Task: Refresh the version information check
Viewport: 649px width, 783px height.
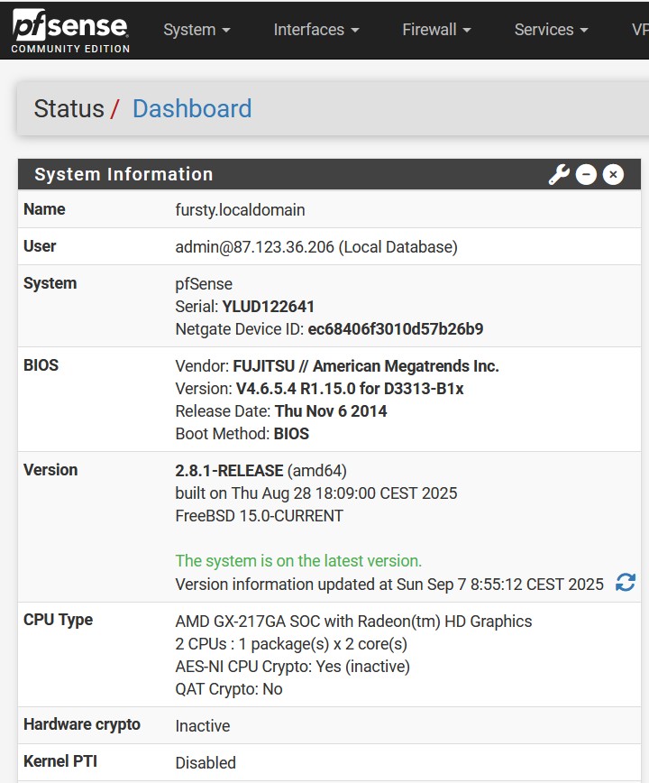Action: pos(625,582)
